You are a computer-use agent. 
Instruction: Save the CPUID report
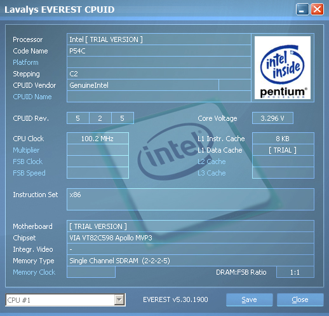(x=249, y=299)
